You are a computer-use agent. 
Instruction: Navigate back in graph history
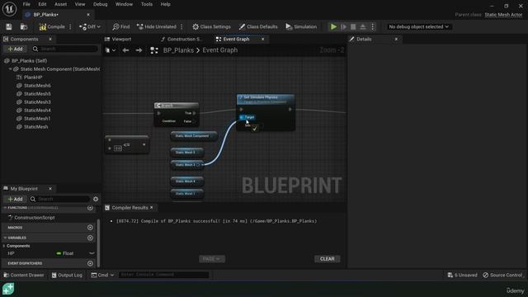click(125, 50)
